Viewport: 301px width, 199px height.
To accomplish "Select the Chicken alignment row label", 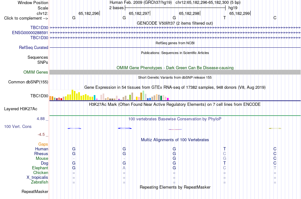I will [41, 172].
